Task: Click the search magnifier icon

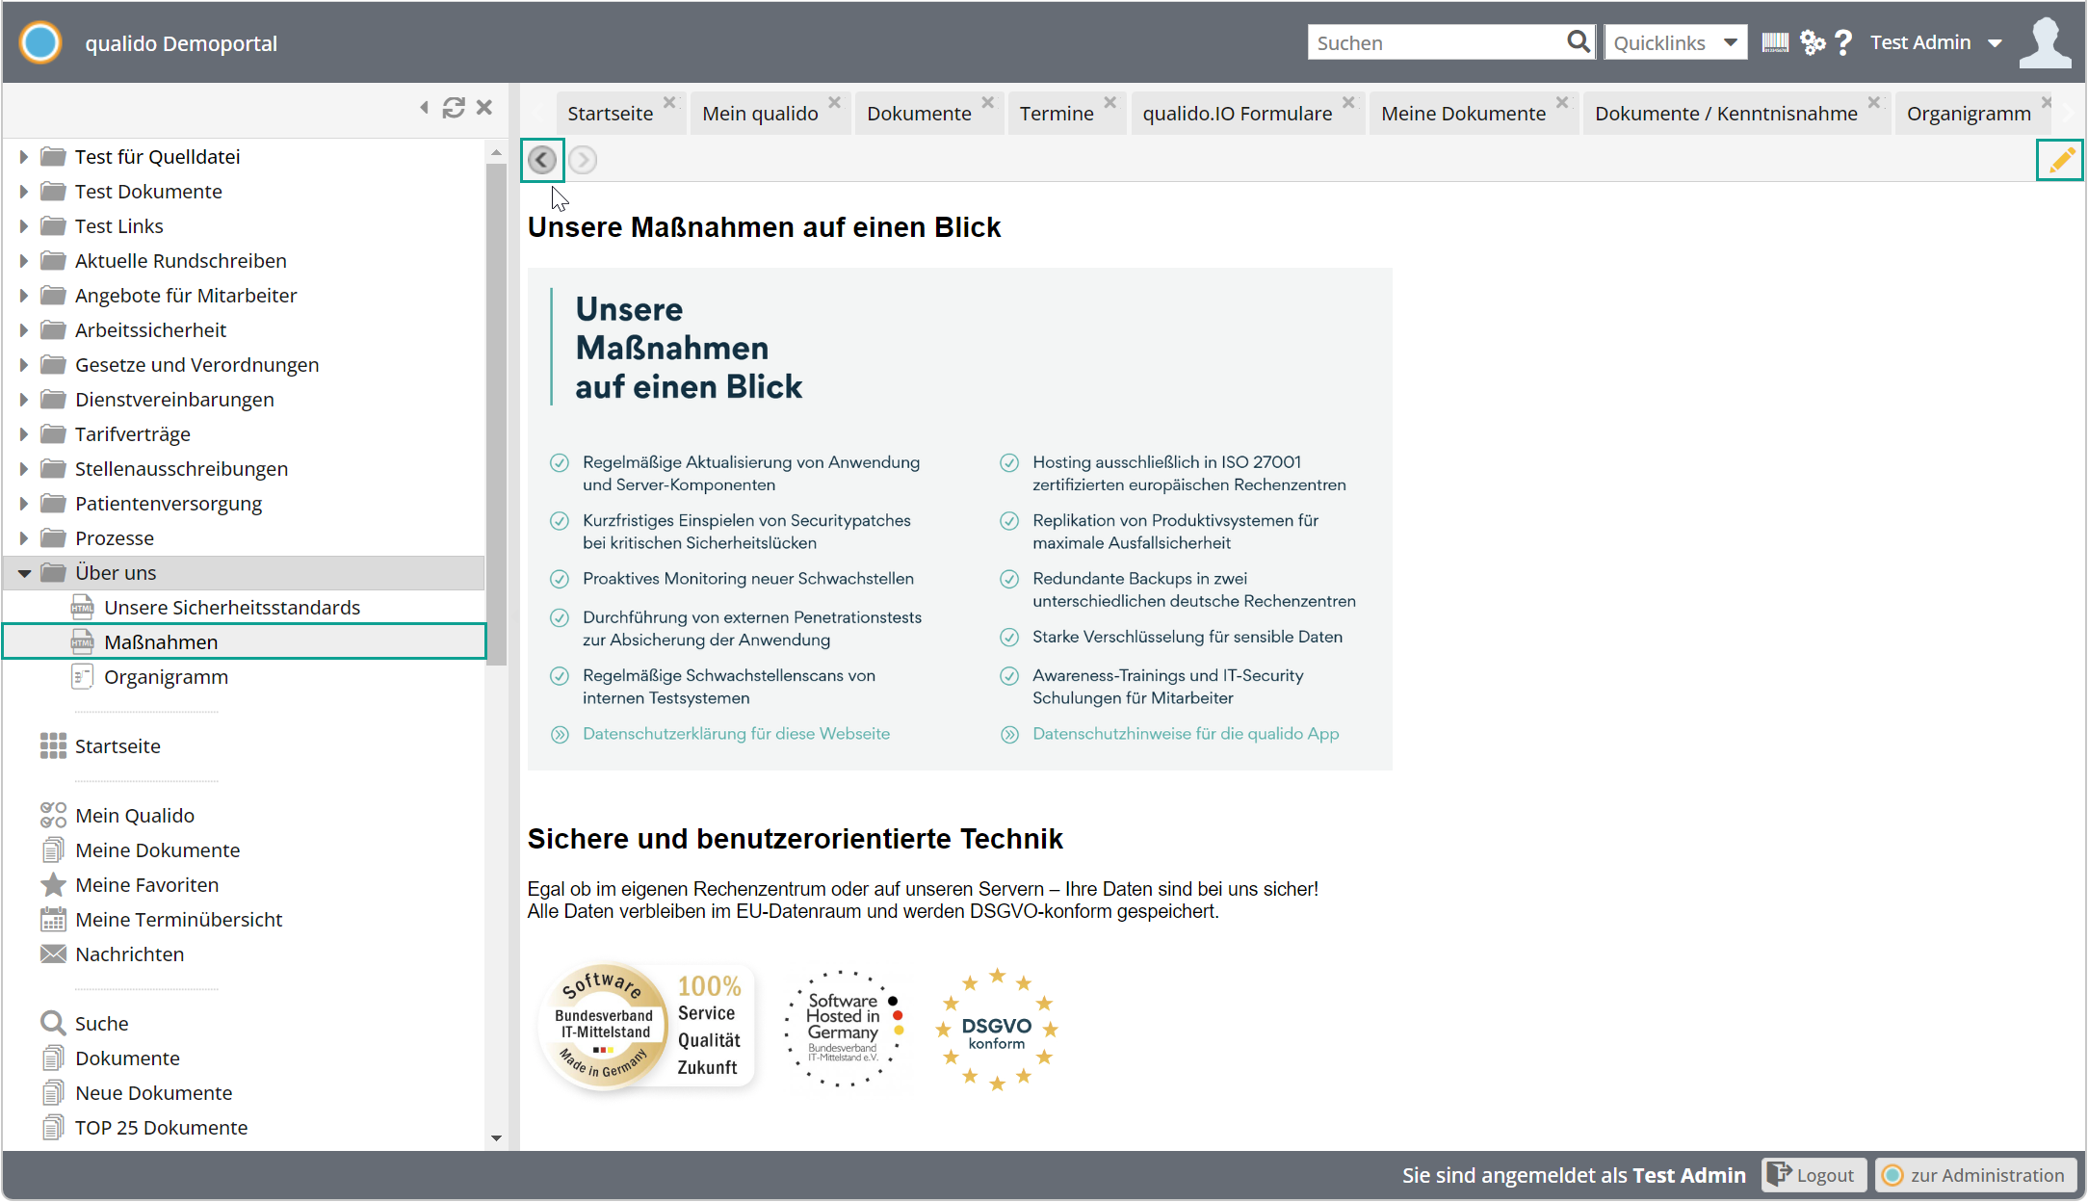Action: (1578, 42)
